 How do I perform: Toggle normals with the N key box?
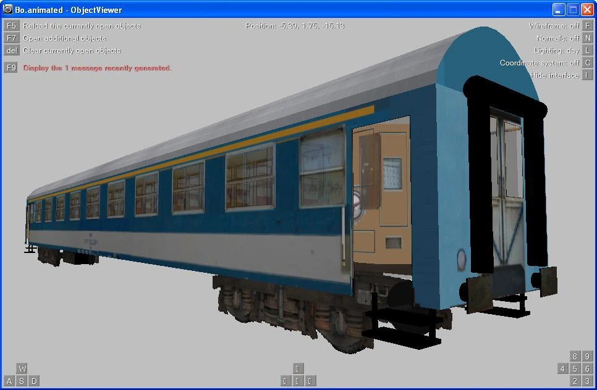[588, 38]
